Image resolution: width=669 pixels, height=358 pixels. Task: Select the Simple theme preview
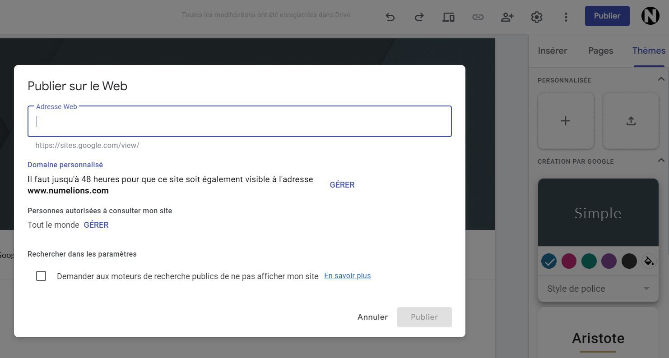click(x=598, y=212)
